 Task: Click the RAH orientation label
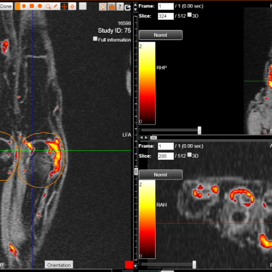click(162, 205)
